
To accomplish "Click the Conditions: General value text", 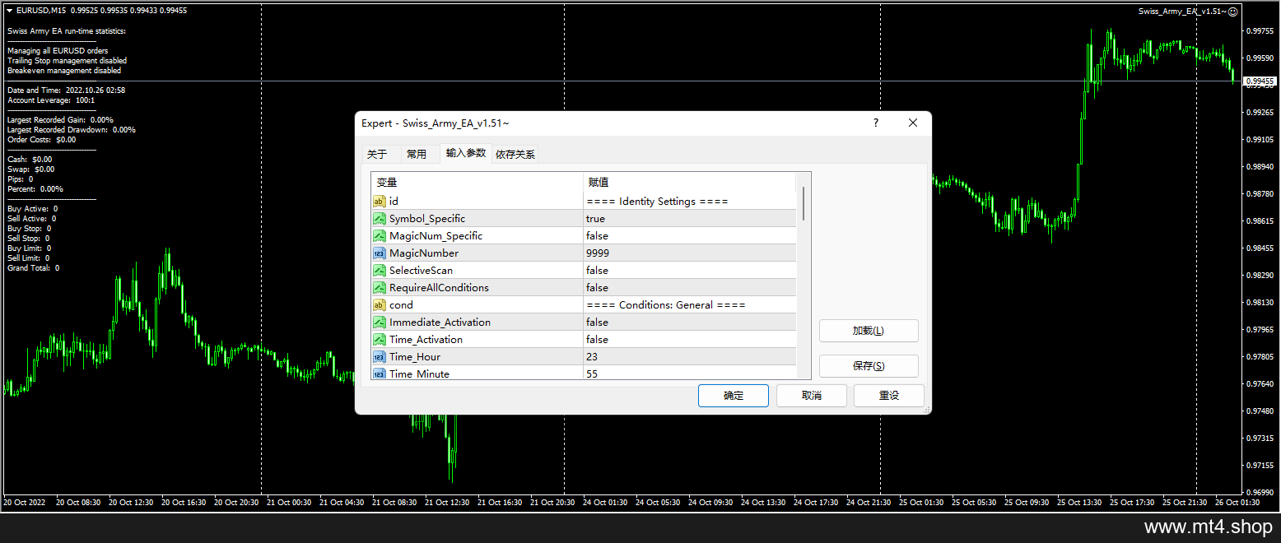I will [666, 305].
